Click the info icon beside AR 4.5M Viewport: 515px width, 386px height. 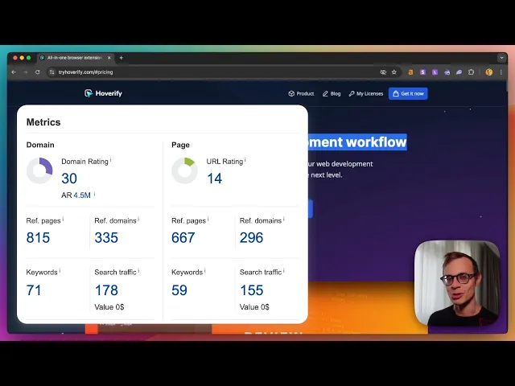94,194
